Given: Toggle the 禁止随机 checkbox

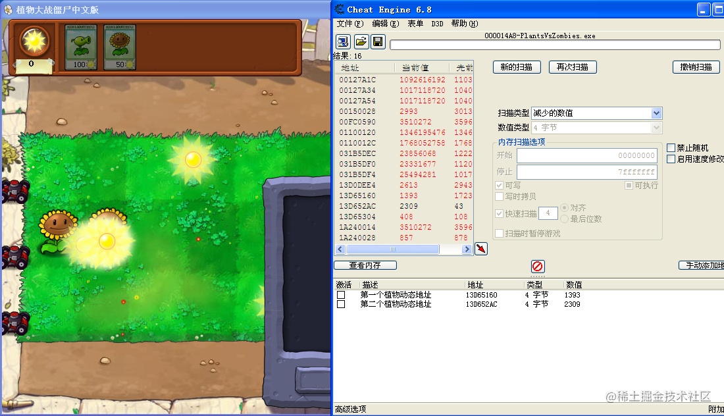Looking at the screenshot, I should 671,147.
